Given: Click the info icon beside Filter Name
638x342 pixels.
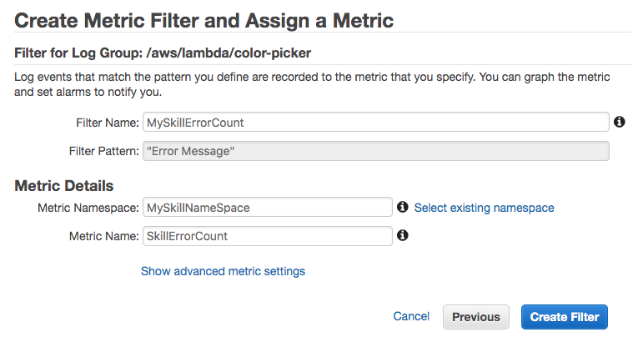Looking at the screenshot, I should (x=620, y=122).
